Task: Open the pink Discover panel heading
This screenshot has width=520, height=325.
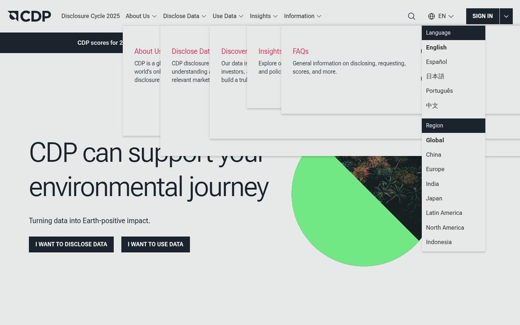Action: pyautogui.click(x=234, y=51)
